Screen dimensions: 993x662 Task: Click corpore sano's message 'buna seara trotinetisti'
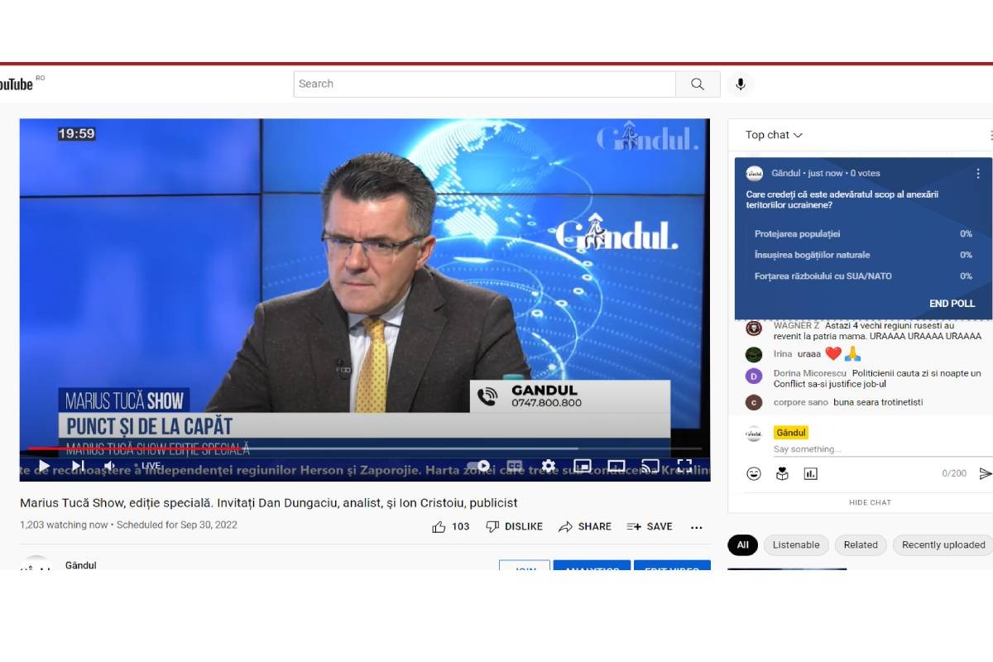878,402
